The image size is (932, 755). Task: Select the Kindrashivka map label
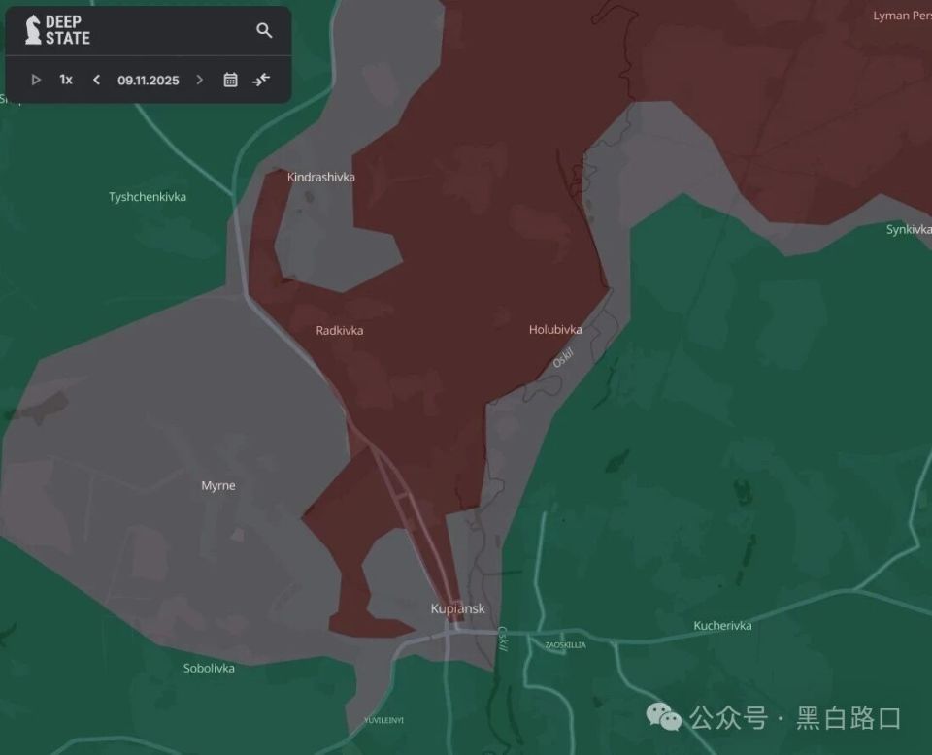[x=321, y=177]
